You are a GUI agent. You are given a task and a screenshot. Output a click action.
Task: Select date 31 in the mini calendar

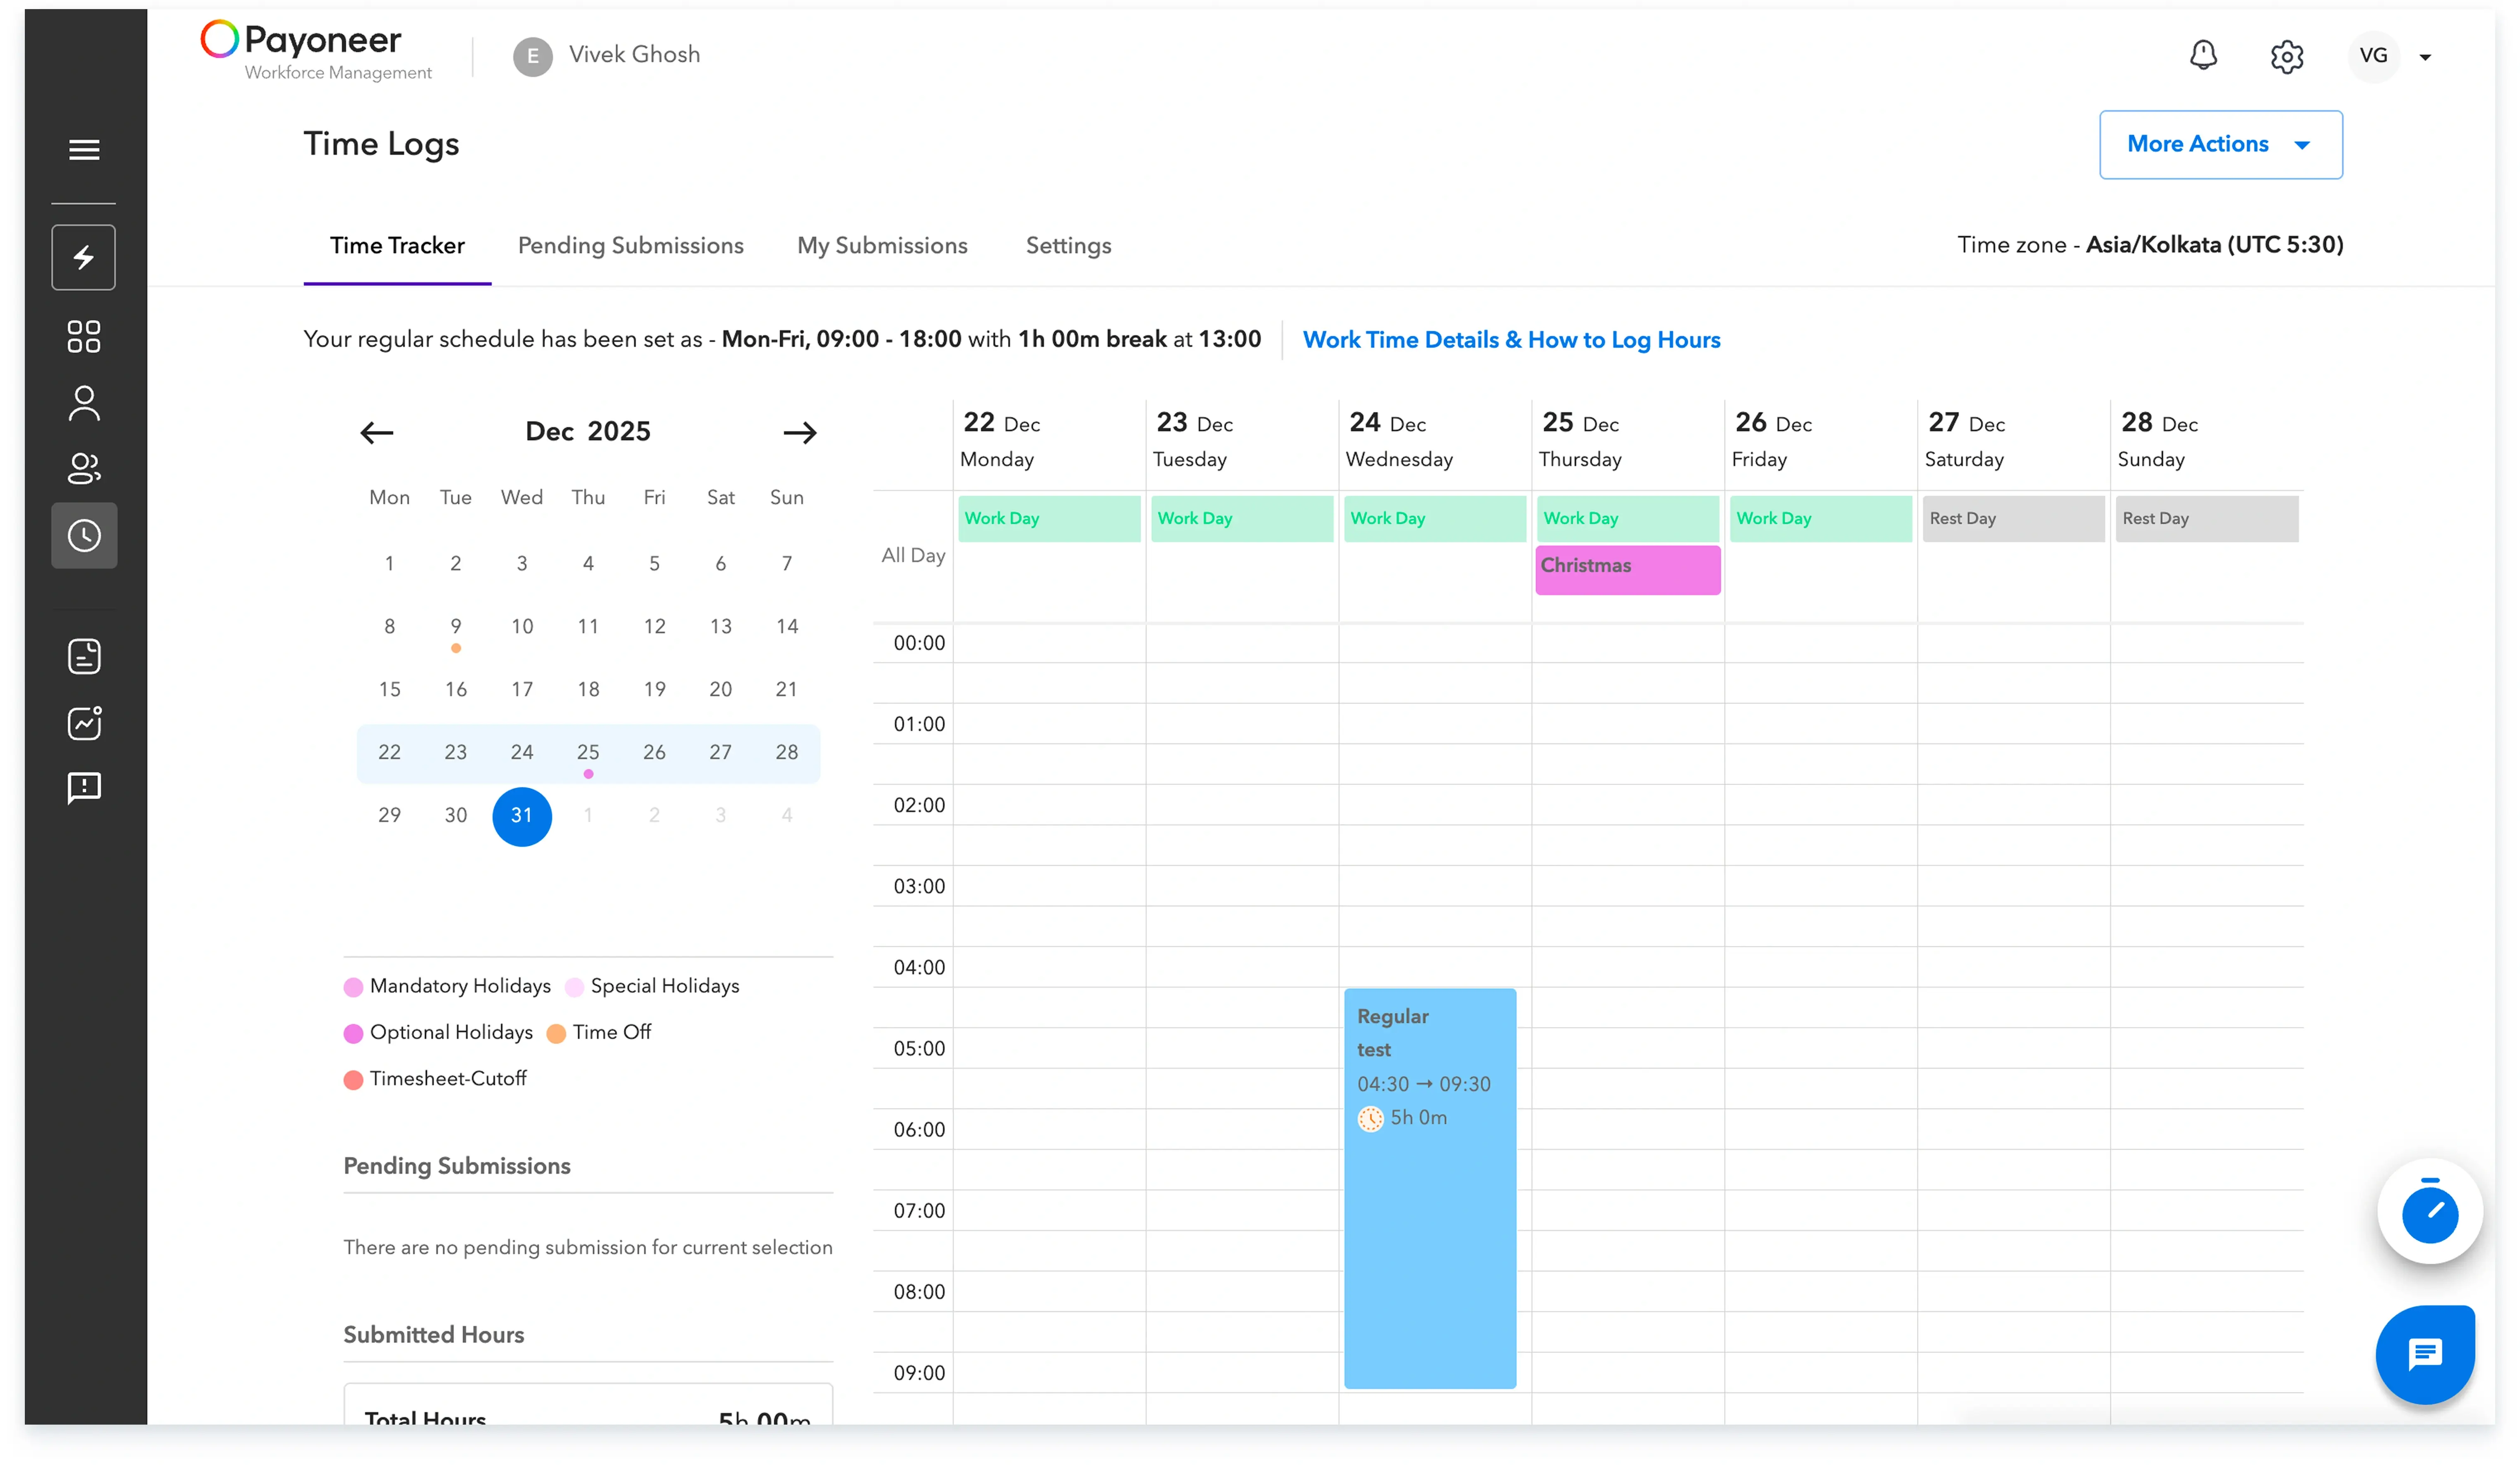click(522, 816)
